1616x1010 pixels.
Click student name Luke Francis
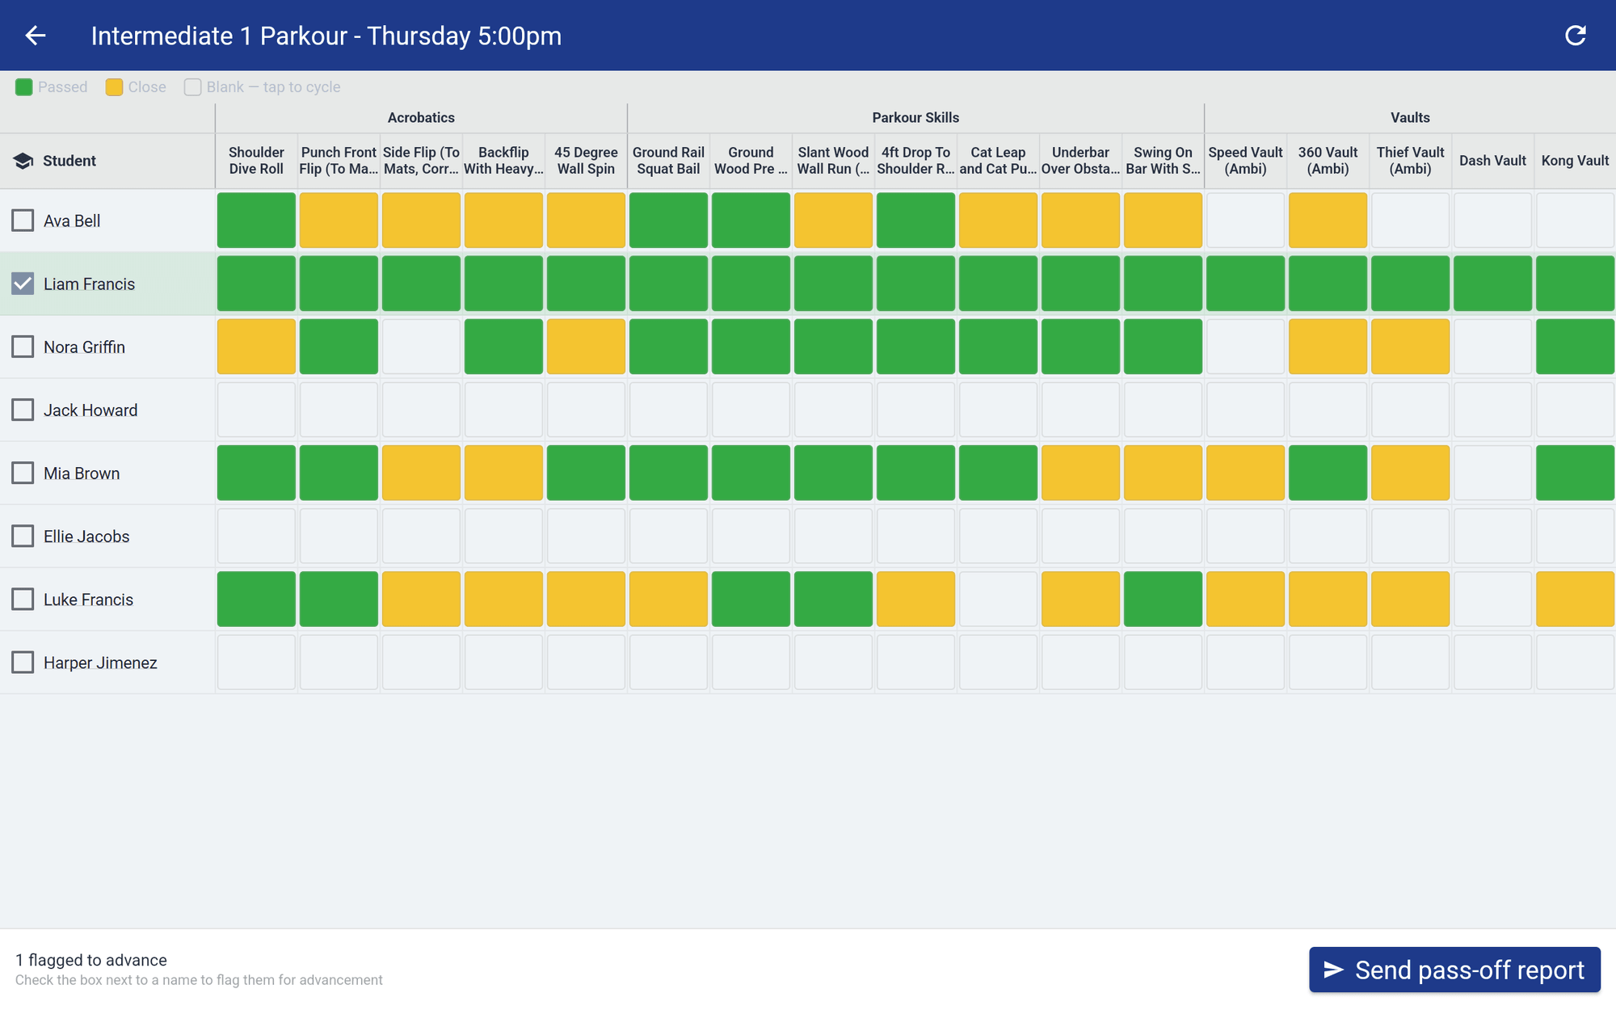pyautogui.click(x=88, y=600)
